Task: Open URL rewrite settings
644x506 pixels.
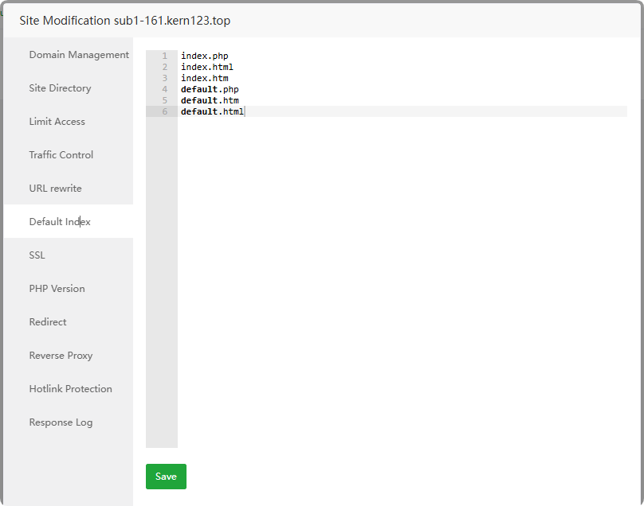Action: pyautogui.click(x=56, y=189)
